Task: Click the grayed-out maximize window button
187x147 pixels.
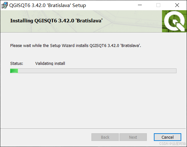Action: [158, 5]
